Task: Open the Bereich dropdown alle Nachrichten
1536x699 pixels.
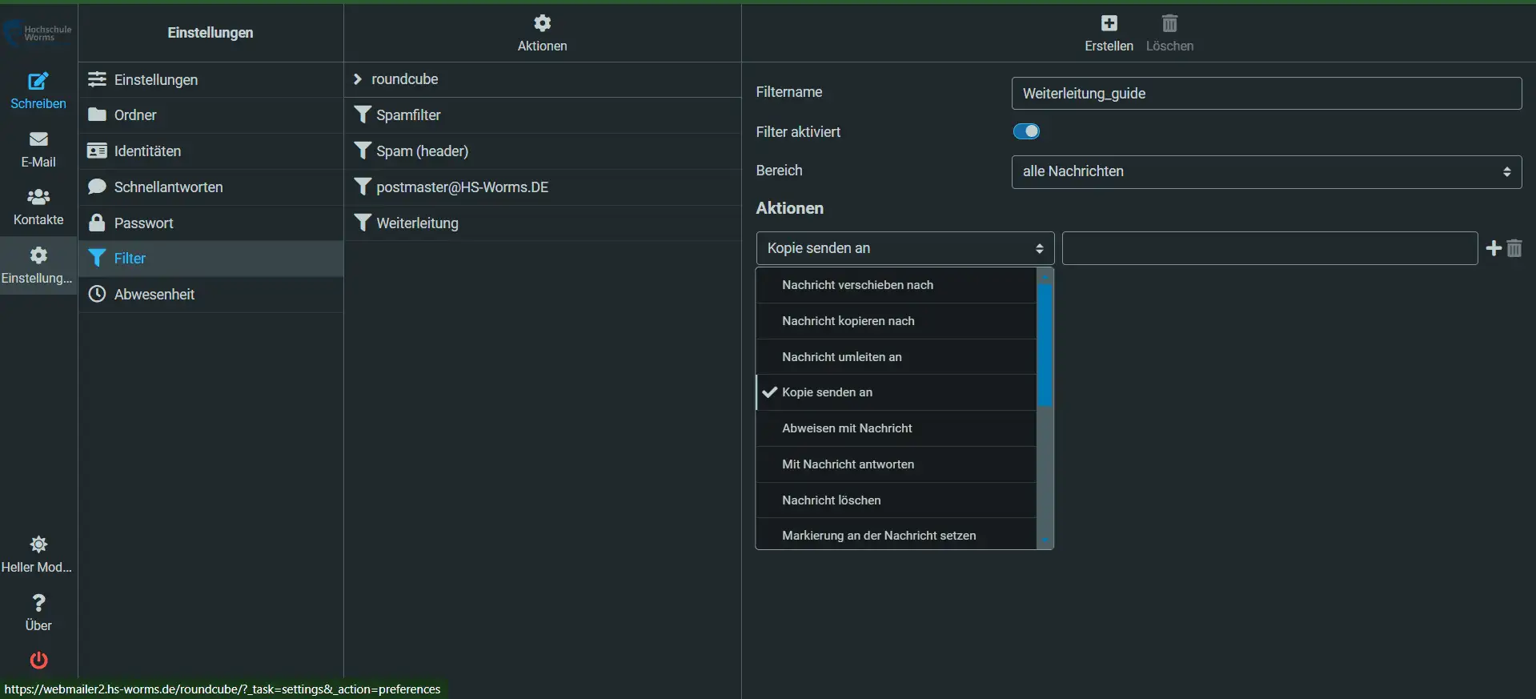Action: click(1265, 171)
